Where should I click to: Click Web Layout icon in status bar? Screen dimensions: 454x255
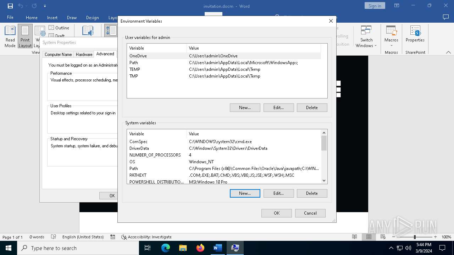point(383,237)
